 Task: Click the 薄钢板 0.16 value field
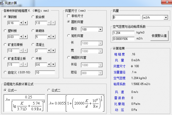(x=13, y=23)
